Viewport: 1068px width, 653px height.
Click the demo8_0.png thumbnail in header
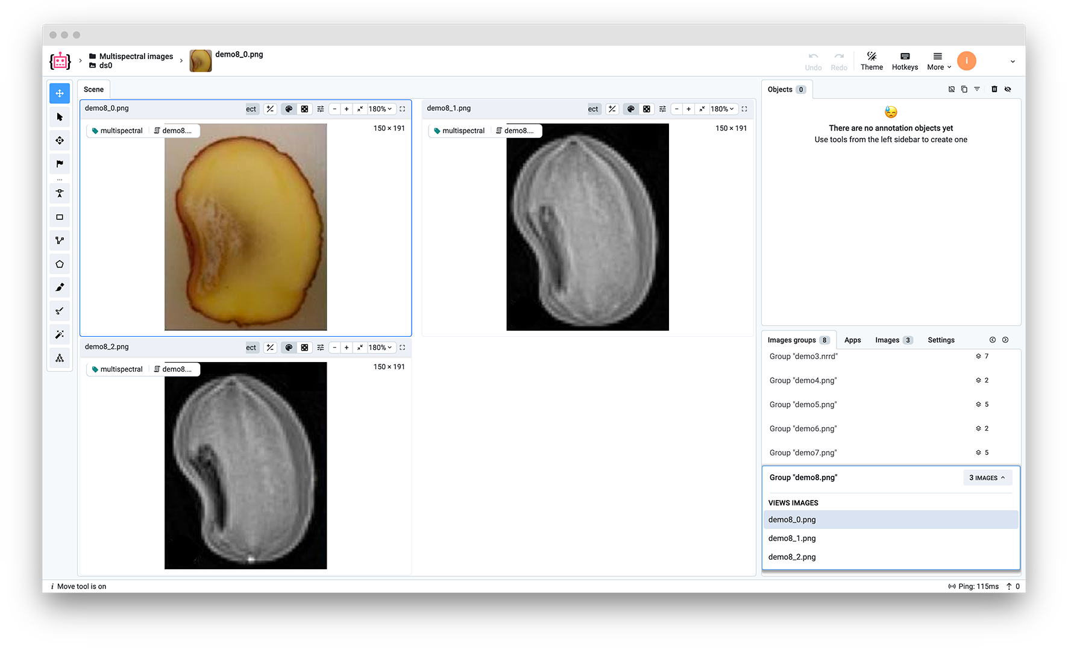pyautogui.click(x=201, y=61)
